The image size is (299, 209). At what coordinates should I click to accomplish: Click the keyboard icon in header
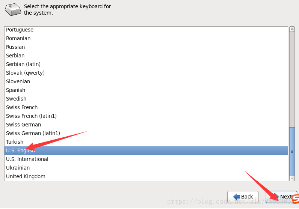(13, 10)
